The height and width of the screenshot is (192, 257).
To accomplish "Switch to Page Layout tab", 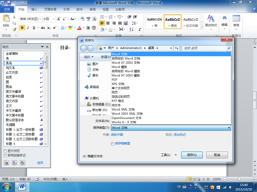I will 50,9.
